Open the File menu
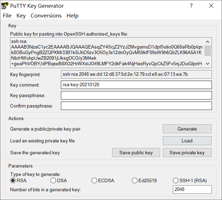Viewport: 222px width, 200px height. point(7,16)
